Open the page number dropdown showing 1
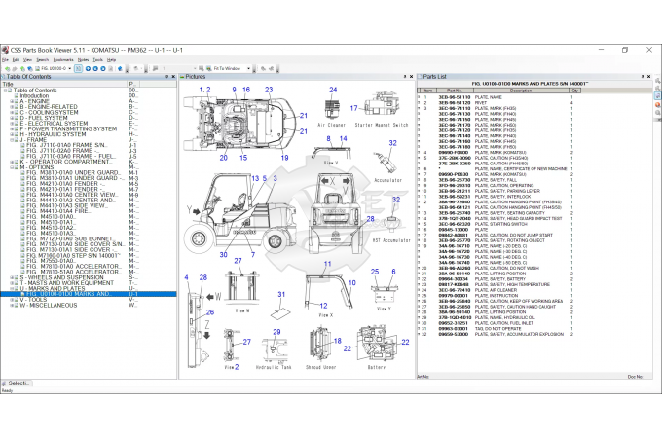Viewport: 662px width, 438px height. pos(195,68)
